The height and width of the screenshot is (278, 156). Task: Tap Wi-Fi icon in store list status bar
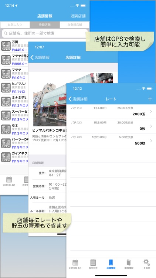(77, 6)
